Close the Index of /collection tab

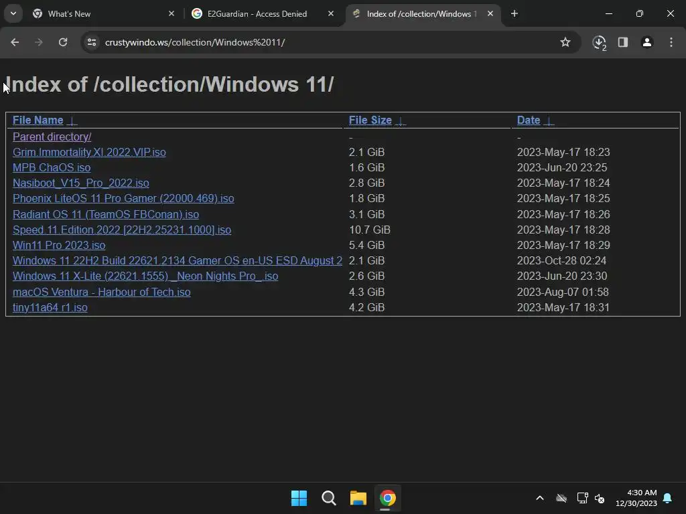point(490,14)
